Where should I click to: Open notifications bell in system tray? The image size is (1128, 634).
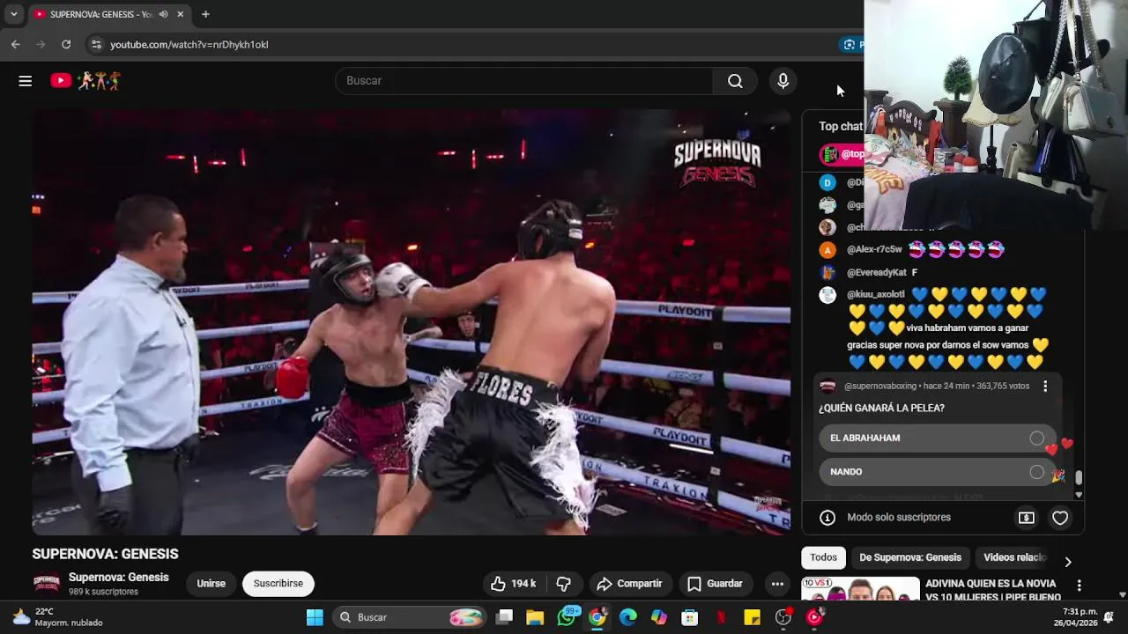point(1109,617)
